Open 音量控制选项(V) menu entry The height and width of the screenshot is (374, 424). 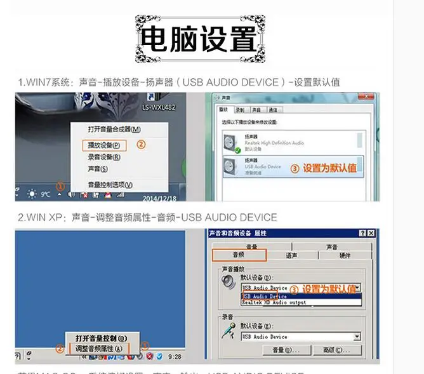click(x=110, y=185)
